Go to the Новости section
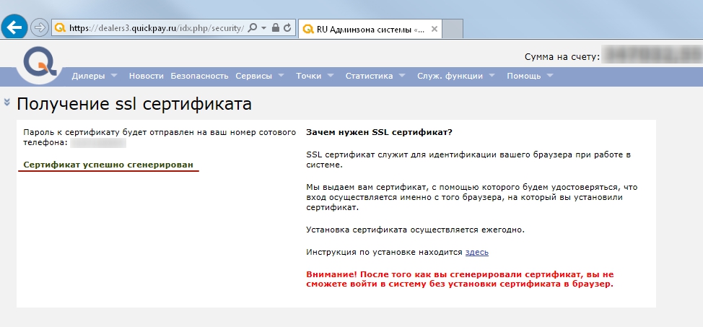 (146, 76)
